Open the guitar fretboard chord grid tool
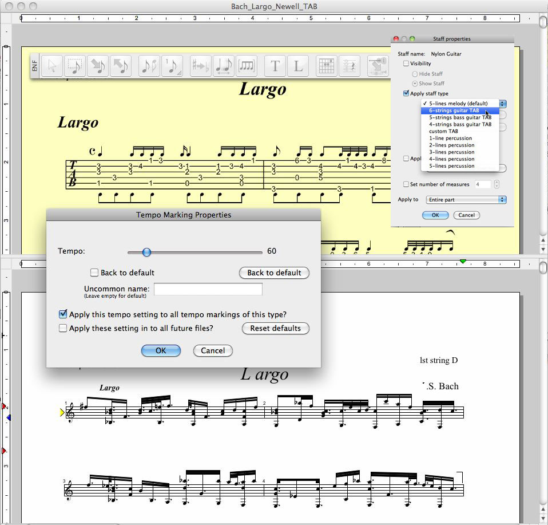The width and height of the screenshot is (548, 525). coord(327,66)
